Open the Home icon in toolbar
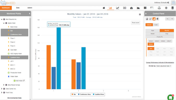176x100 pixels. pos(104,8)
